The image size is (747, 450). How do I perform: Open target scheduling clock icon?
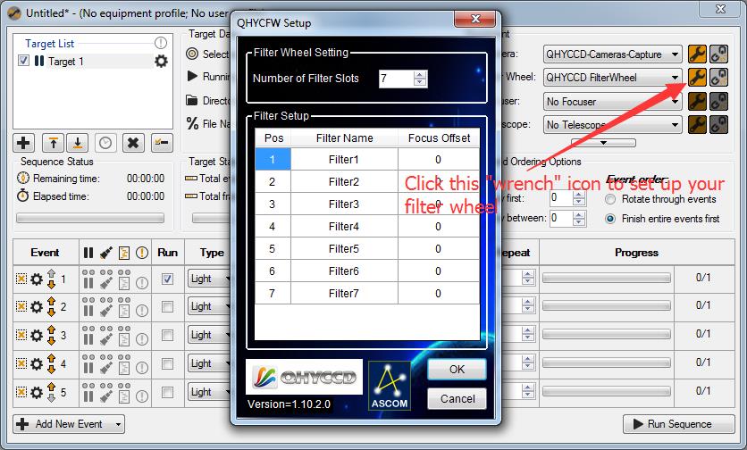[105, 142]
